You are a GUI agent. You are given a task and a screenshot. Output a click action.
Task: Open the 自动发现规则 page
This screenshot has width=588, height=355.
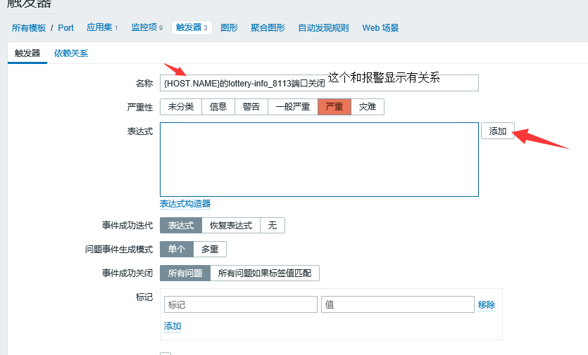[x=323, y=28]
